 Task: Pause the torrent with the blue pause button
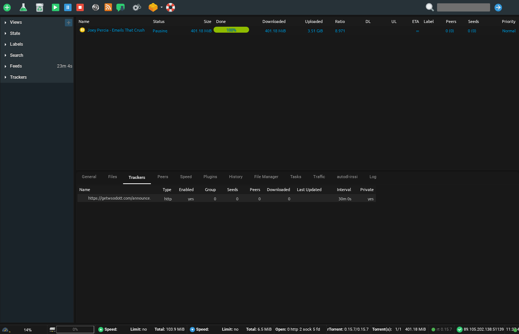coord(68,7)
